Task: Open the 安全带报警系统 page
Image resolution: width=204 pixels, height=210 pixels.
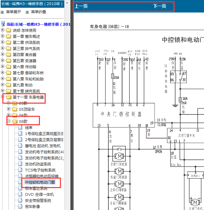Action: coord(38,201)
